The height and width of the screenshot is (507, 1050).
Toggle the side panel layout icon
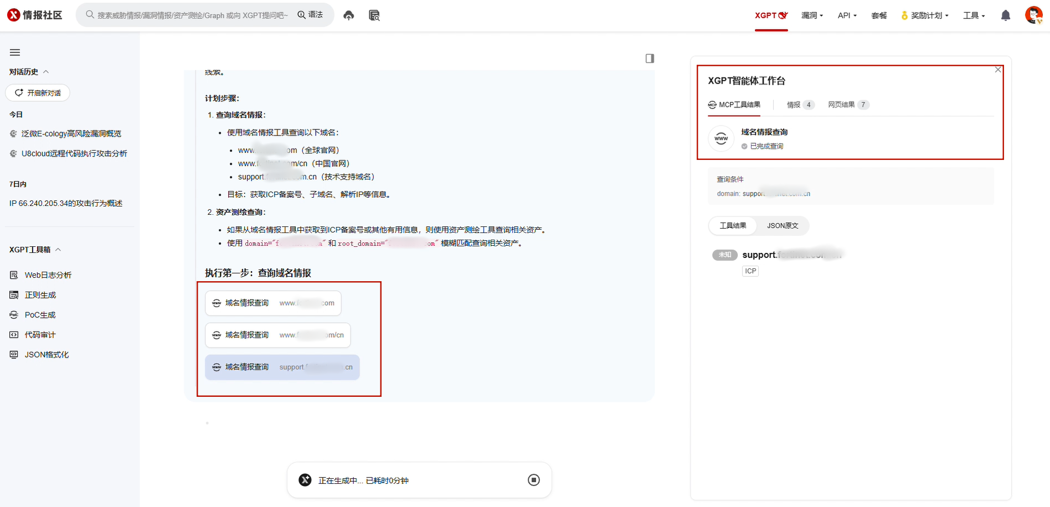click(x=650, y=59)
